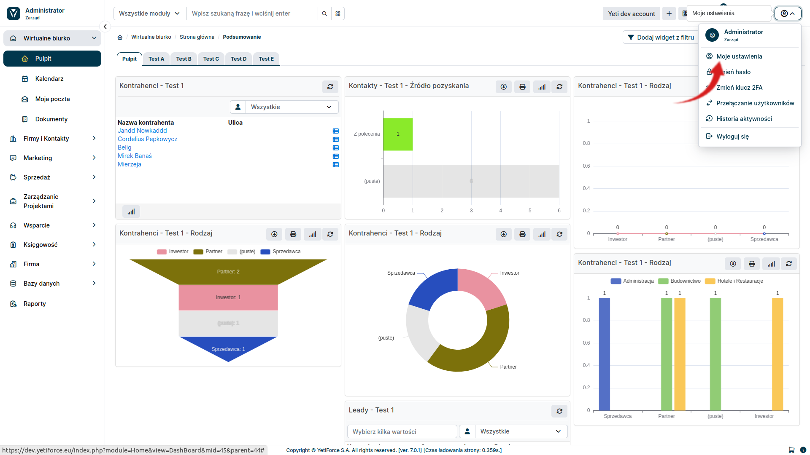Open Cordelius Pepkowycz contractor link
This screenshot has height=455, width=810.
148,139
